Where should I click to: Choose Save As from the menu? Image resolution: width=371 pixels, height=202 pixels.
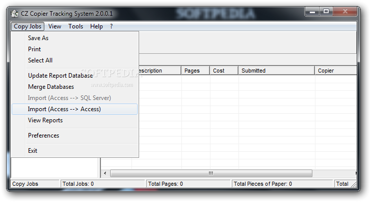pyautogui.click(x=75, y=38)
